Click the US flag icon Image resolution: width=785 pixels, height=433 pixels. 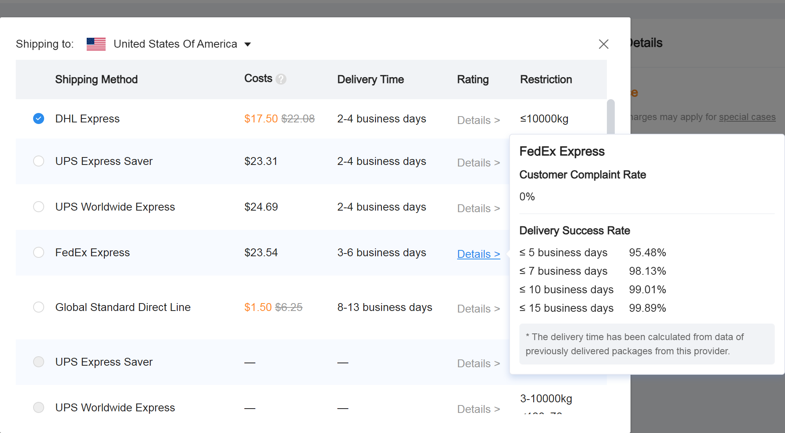[x=96, y=44]
